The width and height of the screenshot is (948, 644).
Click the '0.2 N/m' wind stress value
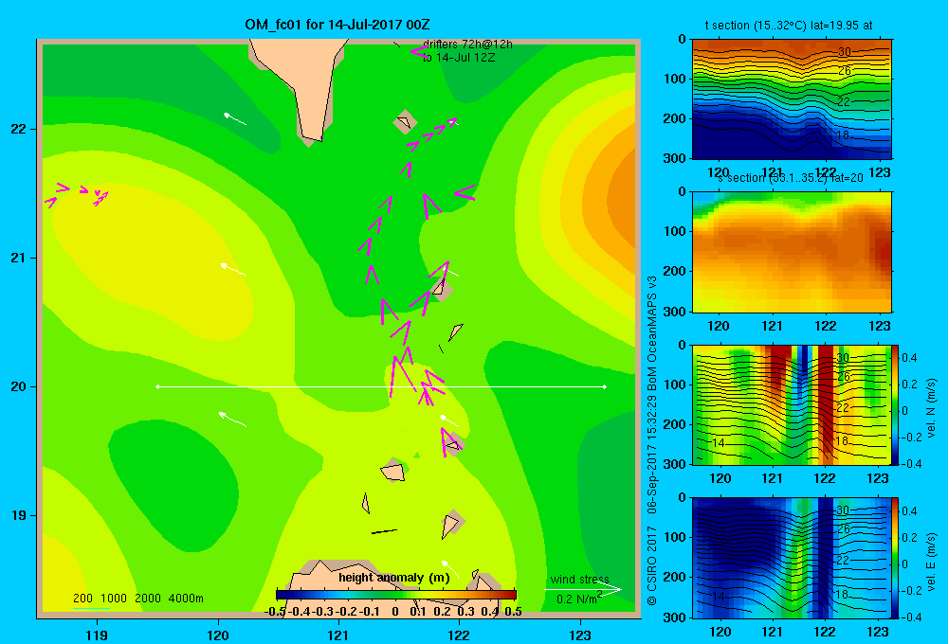point(577,599)
